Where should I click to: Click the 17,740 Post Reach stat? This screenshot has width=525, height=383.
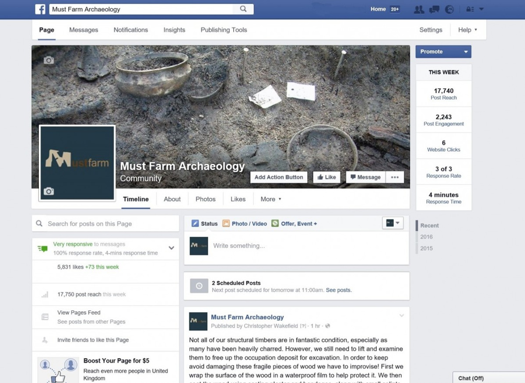[444, 94]
